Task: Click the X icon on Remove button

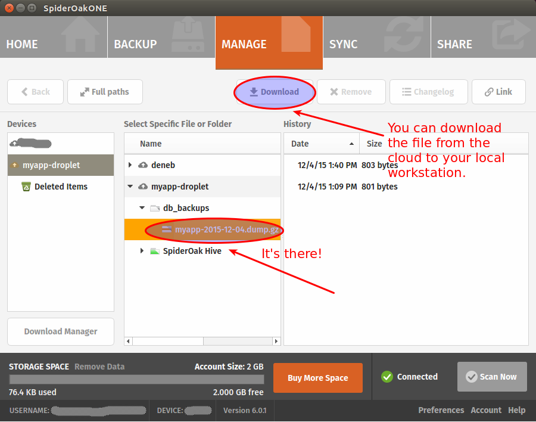Action: click(x=334, y=92)
